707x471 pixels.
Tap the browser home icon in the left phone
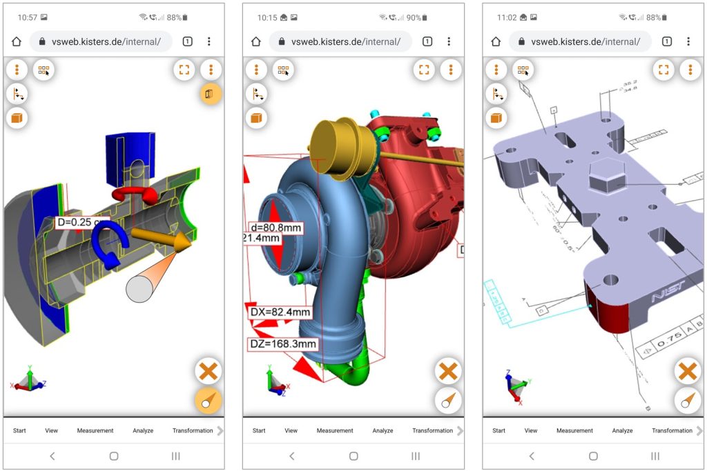point(17,41)
